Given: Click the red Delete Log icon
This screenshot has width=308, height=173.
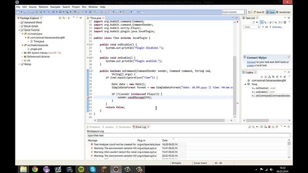Looking at the screenshot, I should click(x=269, y=127).
